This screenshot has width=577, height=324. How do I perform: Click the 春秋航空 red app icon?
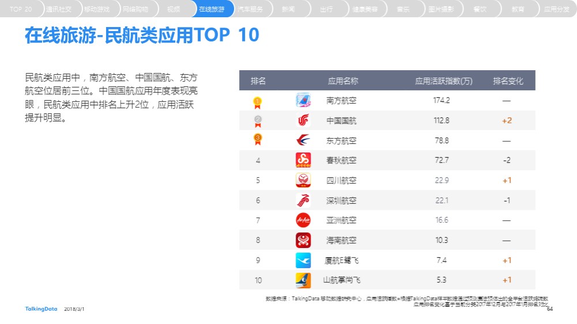303,160
